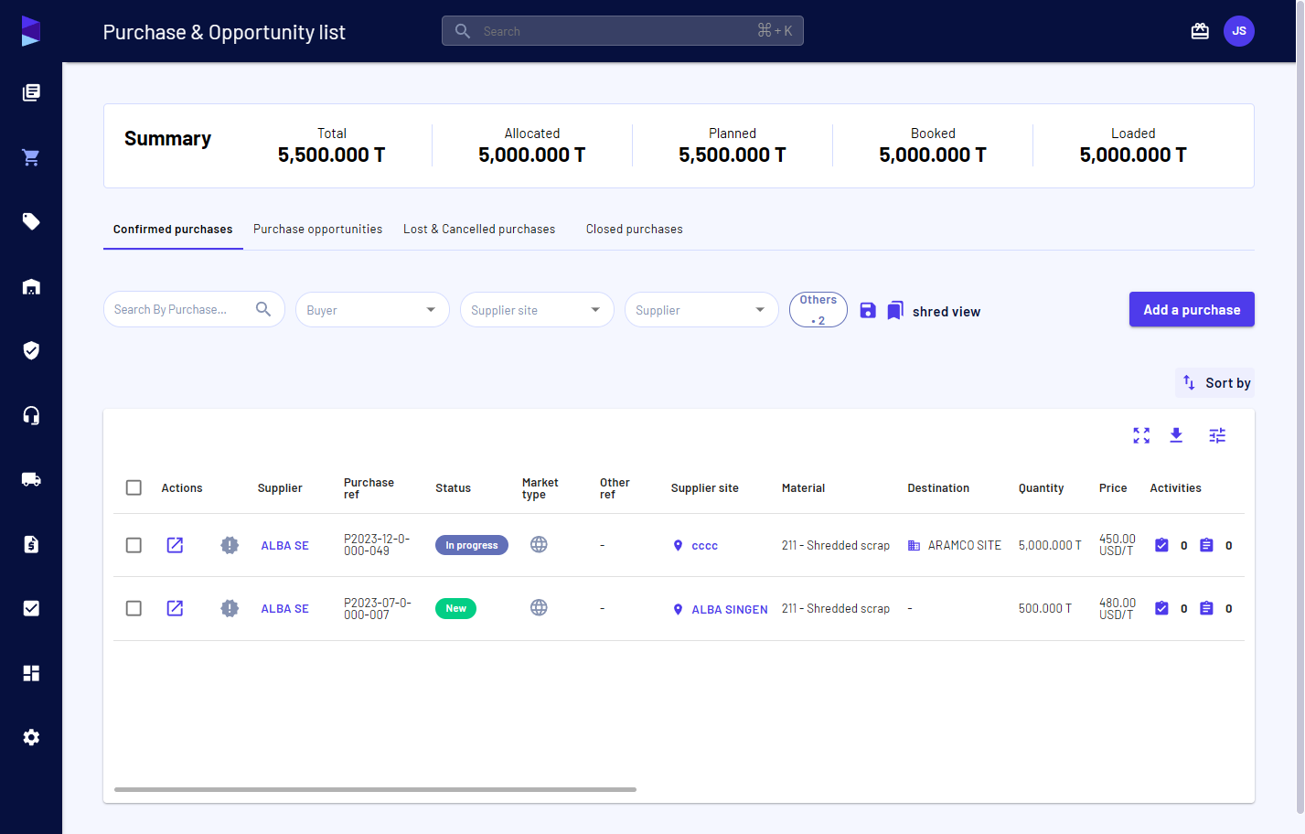Image resolution: width=1305 pixels, height=834 pixels.
Task: Open edit action for P2023-07-0-000-007
Action: [175, 608]
